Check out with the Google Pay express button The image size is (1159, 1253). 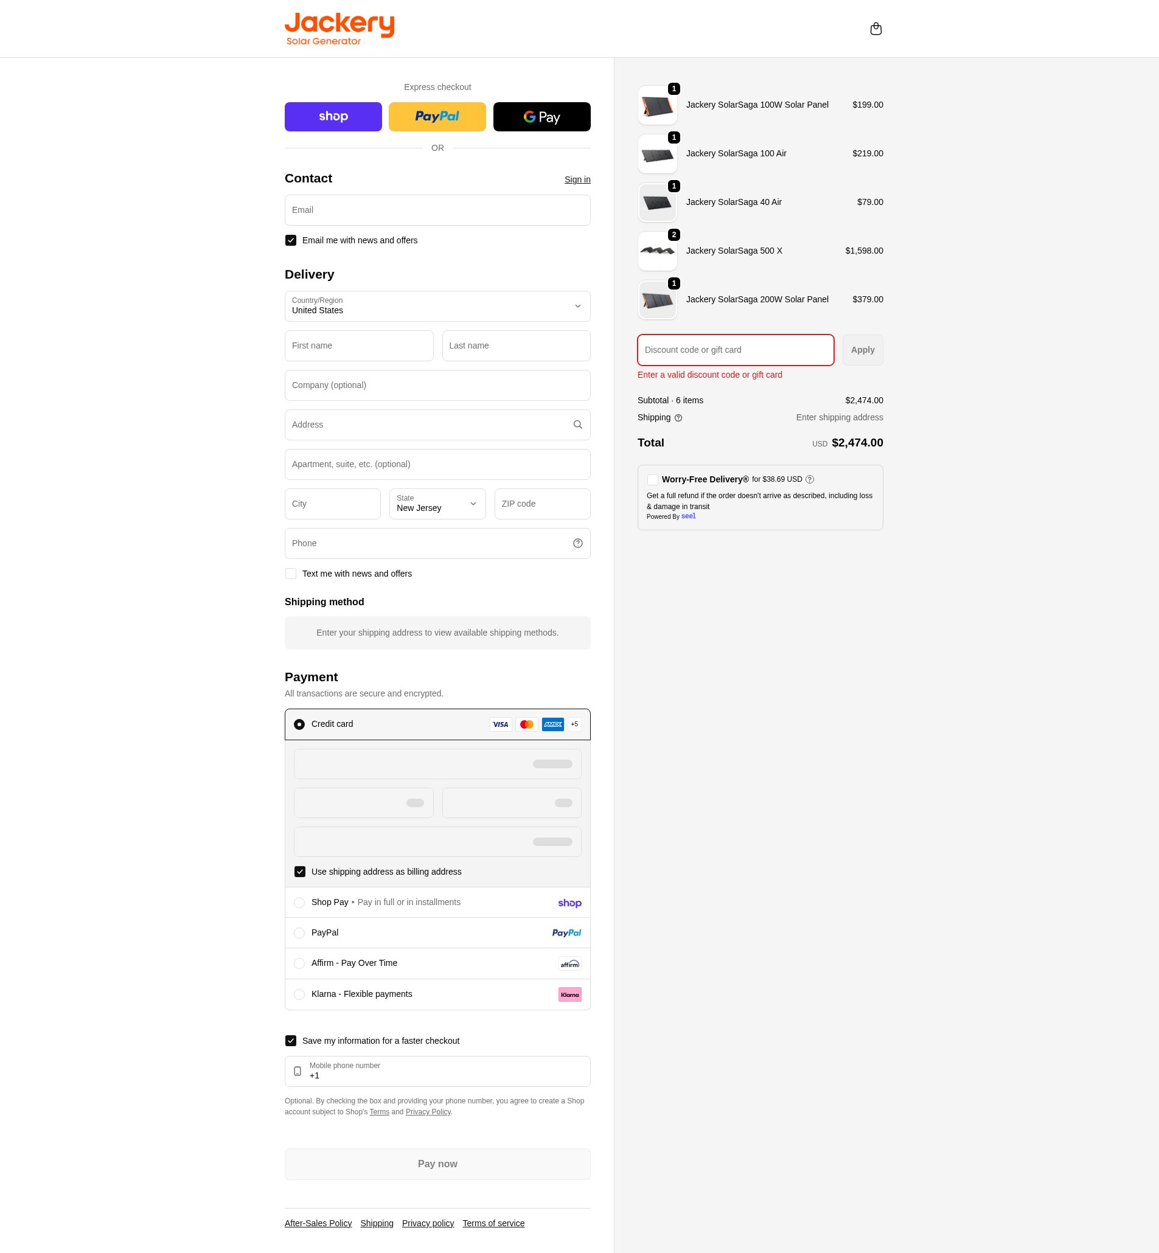[541, 117]
